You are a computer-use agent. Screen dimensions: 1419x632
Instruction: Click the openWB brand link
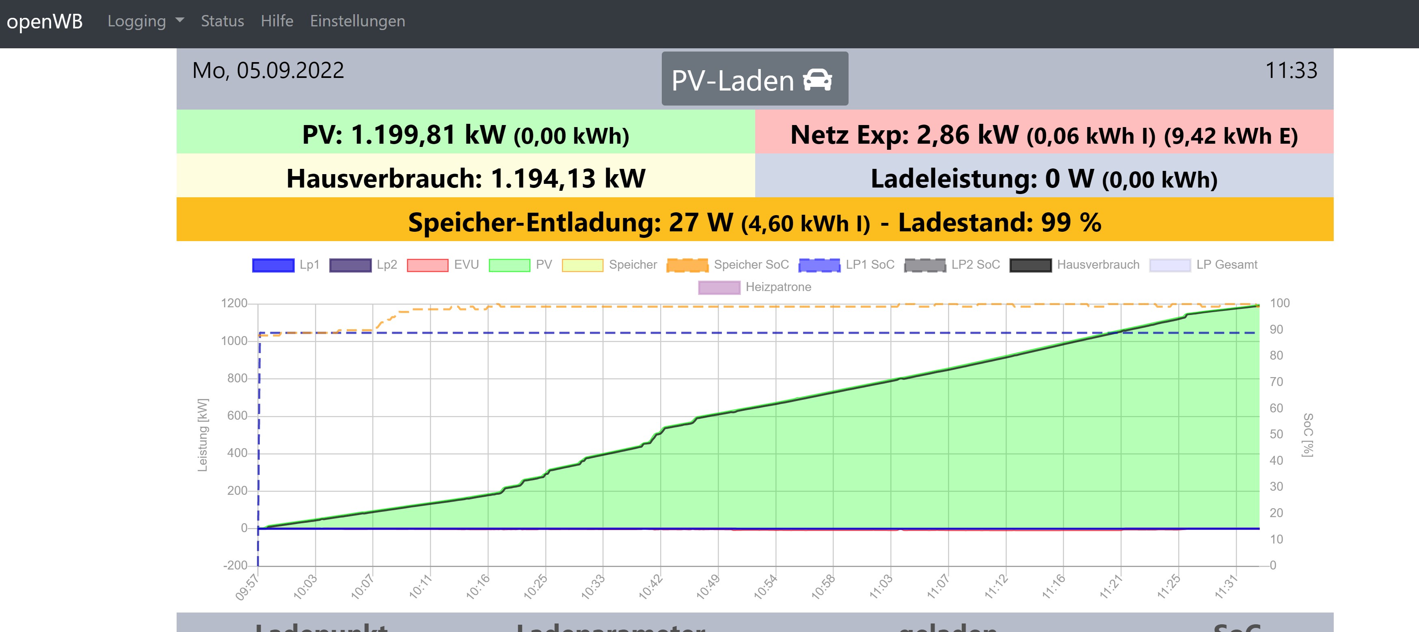[x=45, y=21]
